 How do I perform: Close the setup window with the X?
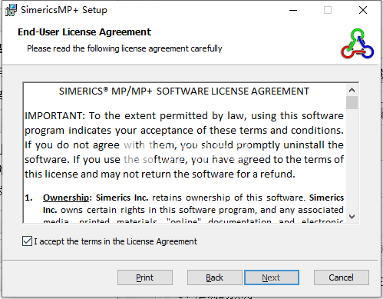363,11
